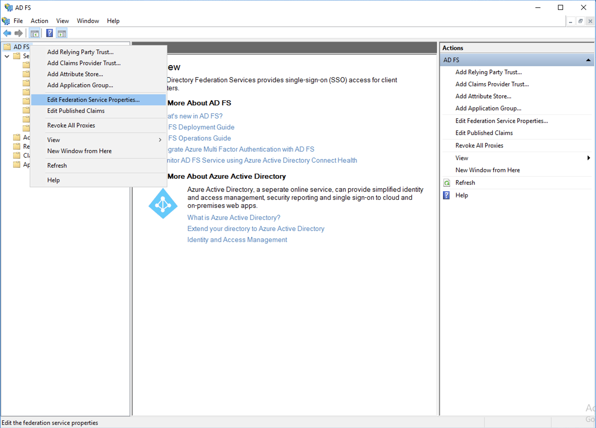Select Revoke All Proxies in context menu
The height and width of the screenshot is (428, 596).
pyautogui.click(x=98, y=125)
